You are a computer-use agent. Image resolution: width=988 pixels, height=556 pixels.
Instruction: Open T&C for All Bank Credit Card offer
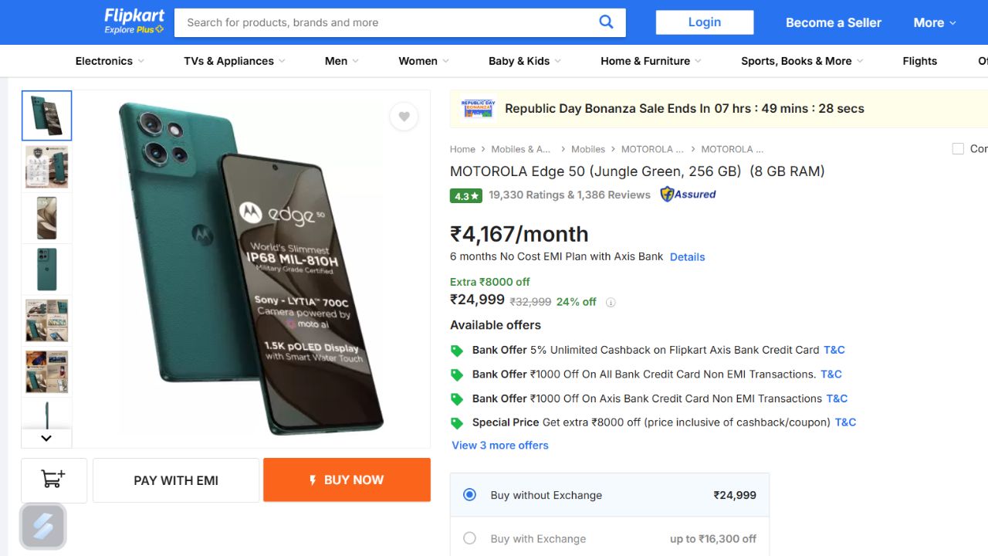tap(831, 375)
